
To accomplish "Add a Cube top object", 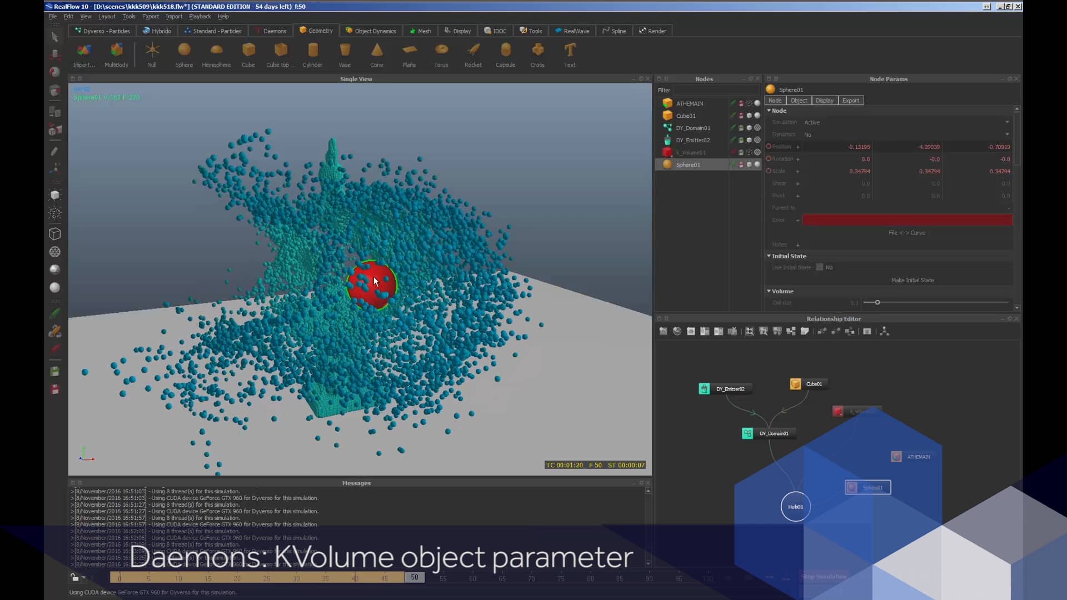I will coord(280,55).
